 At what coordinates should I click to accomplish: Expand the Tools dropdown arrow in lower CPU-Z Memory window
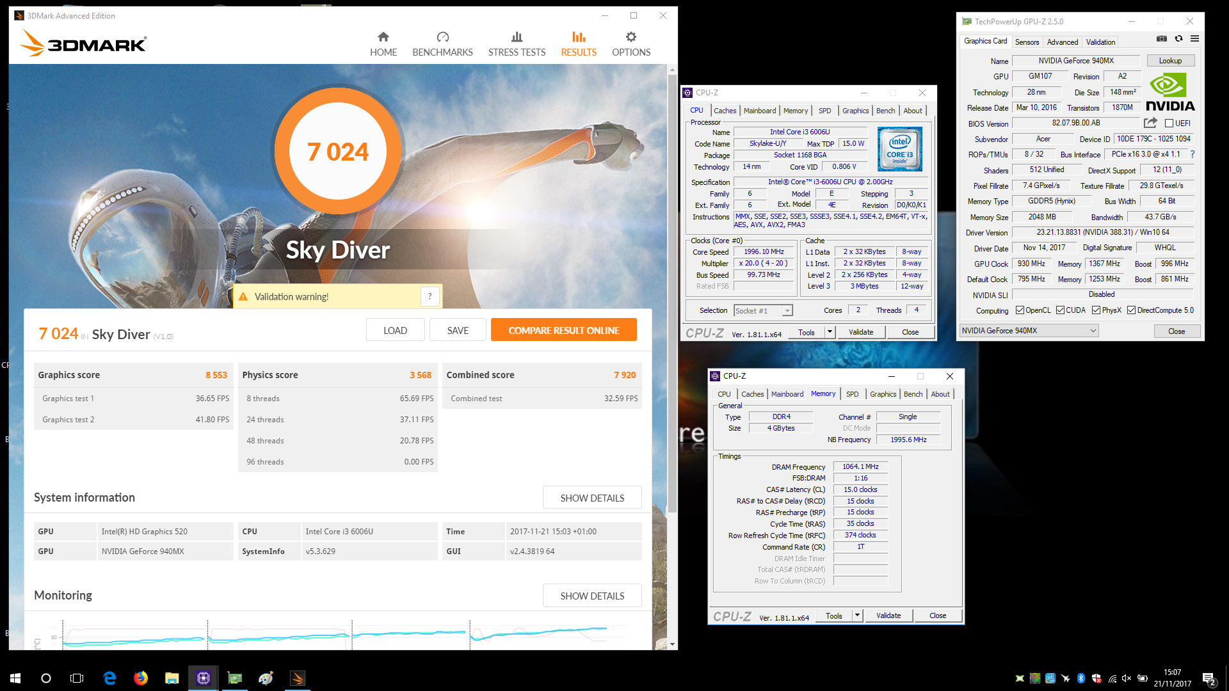click(x=857, y=616)
